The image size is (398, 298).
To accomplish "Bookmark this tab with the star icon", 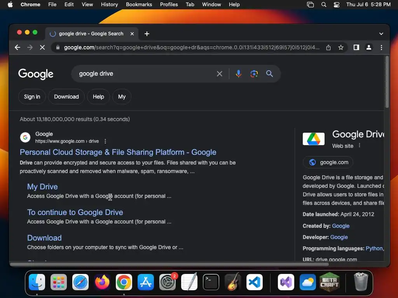I will pyautogui.click(x=341, y=47).
